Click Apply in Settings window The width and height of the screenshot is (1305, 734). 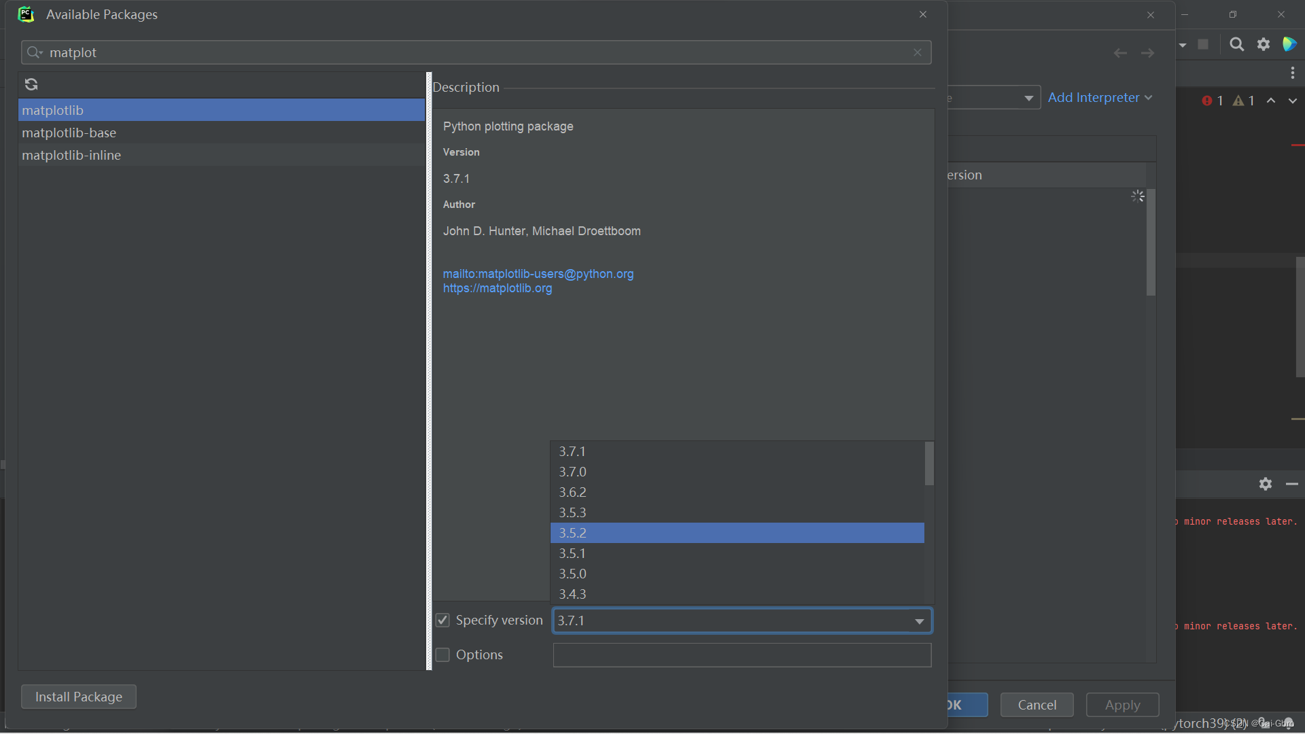point(1123,705)
